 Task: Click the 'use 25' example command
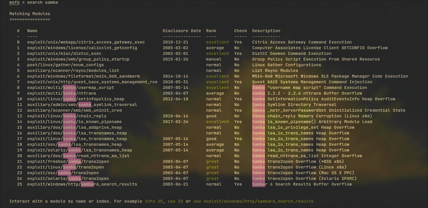click(x=176, y=201)
